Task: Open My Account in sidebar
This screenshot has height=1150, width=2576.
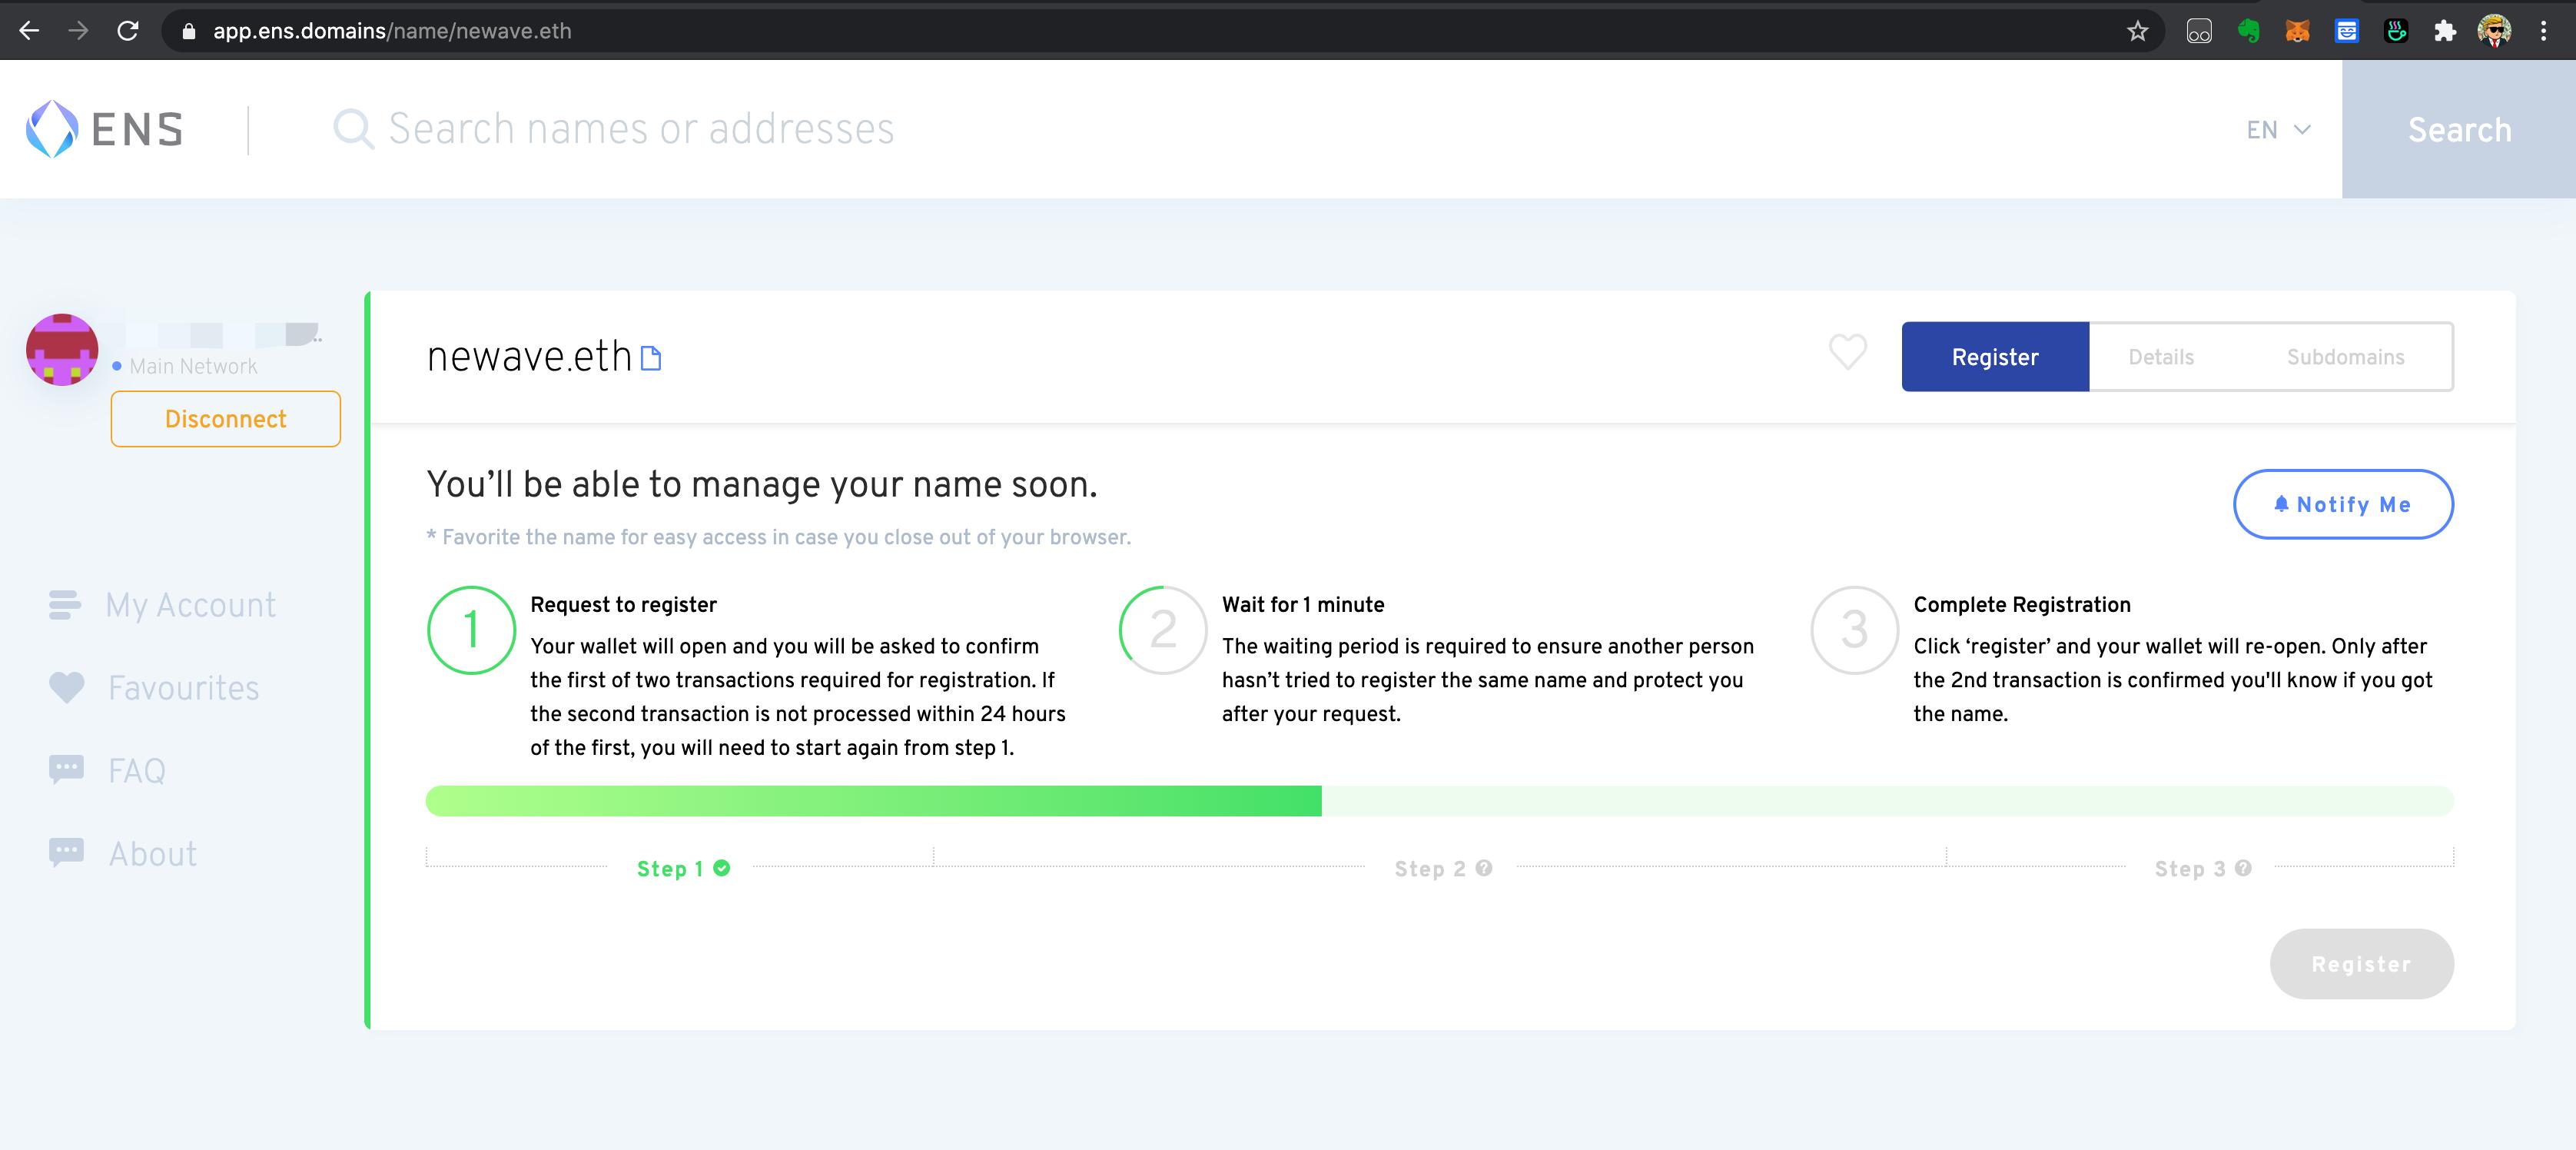Action: 190,605
